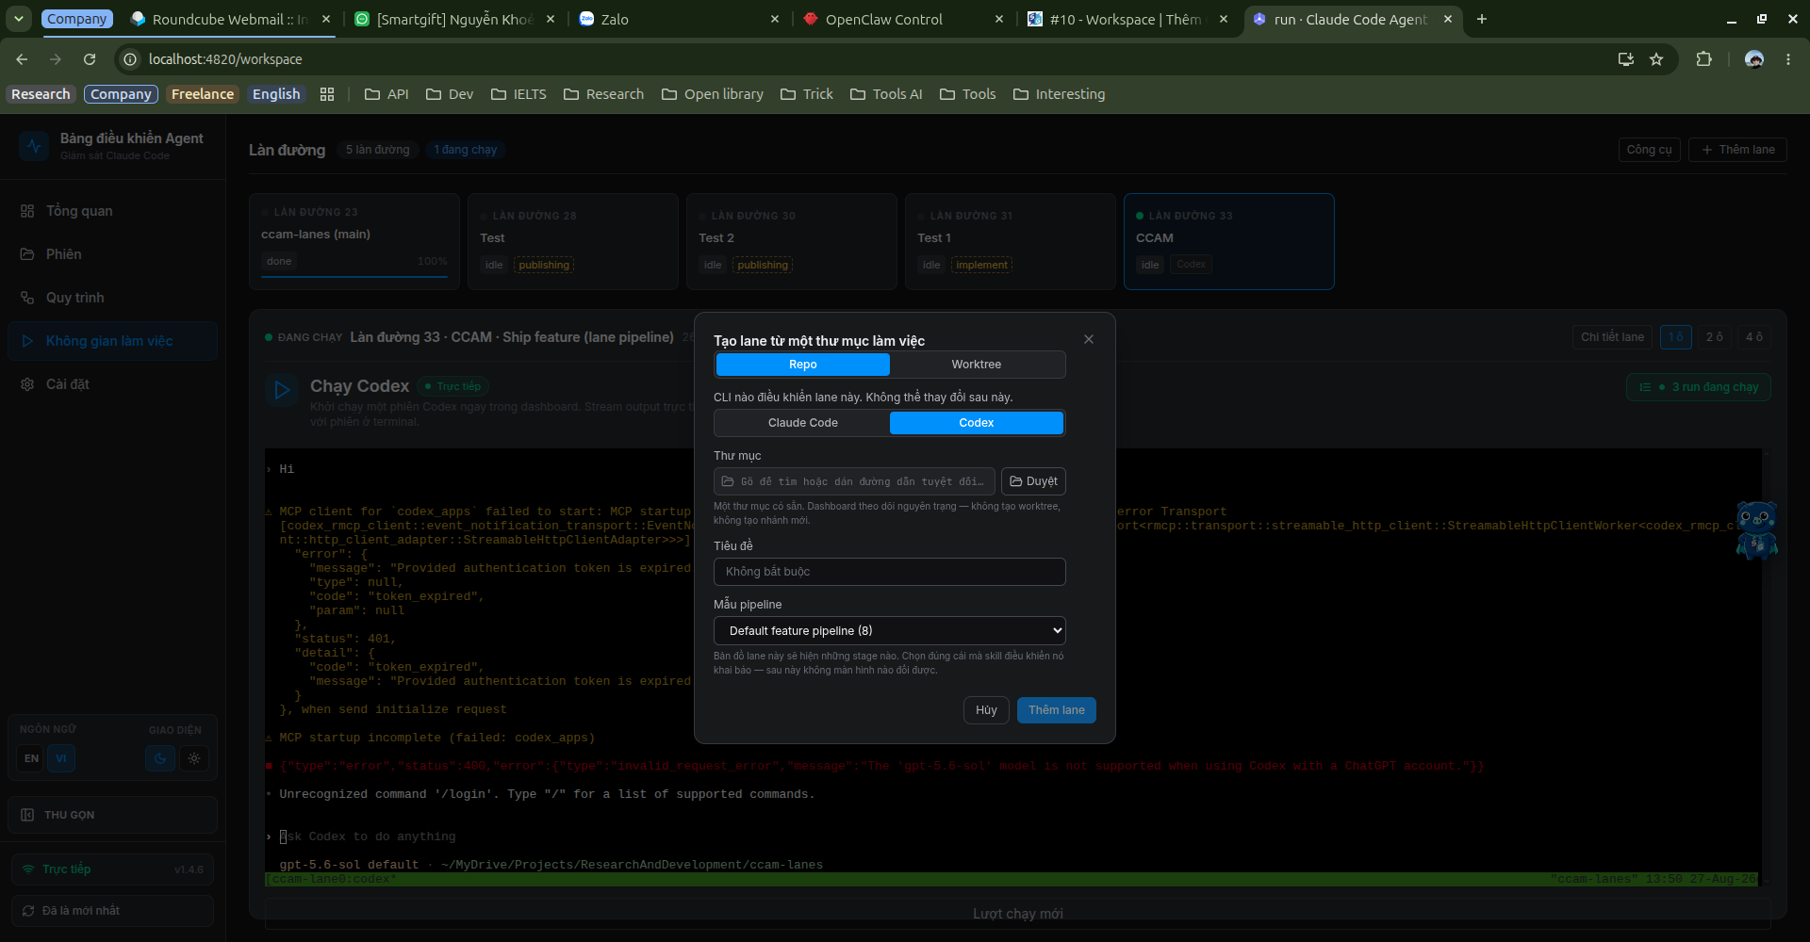The height and width of the screenshot is (942, 1810).
Task: Open the Mẫu pipeline dropdown
Action: [890, 630]
